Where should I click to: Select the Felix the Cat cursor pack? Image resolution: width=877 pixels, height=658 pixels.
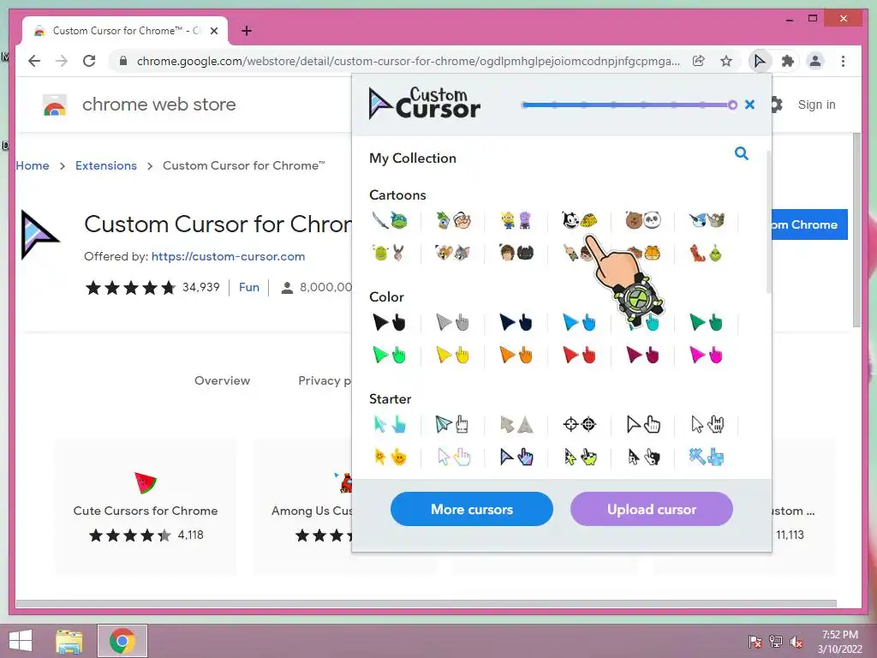(x=580, y=221)
